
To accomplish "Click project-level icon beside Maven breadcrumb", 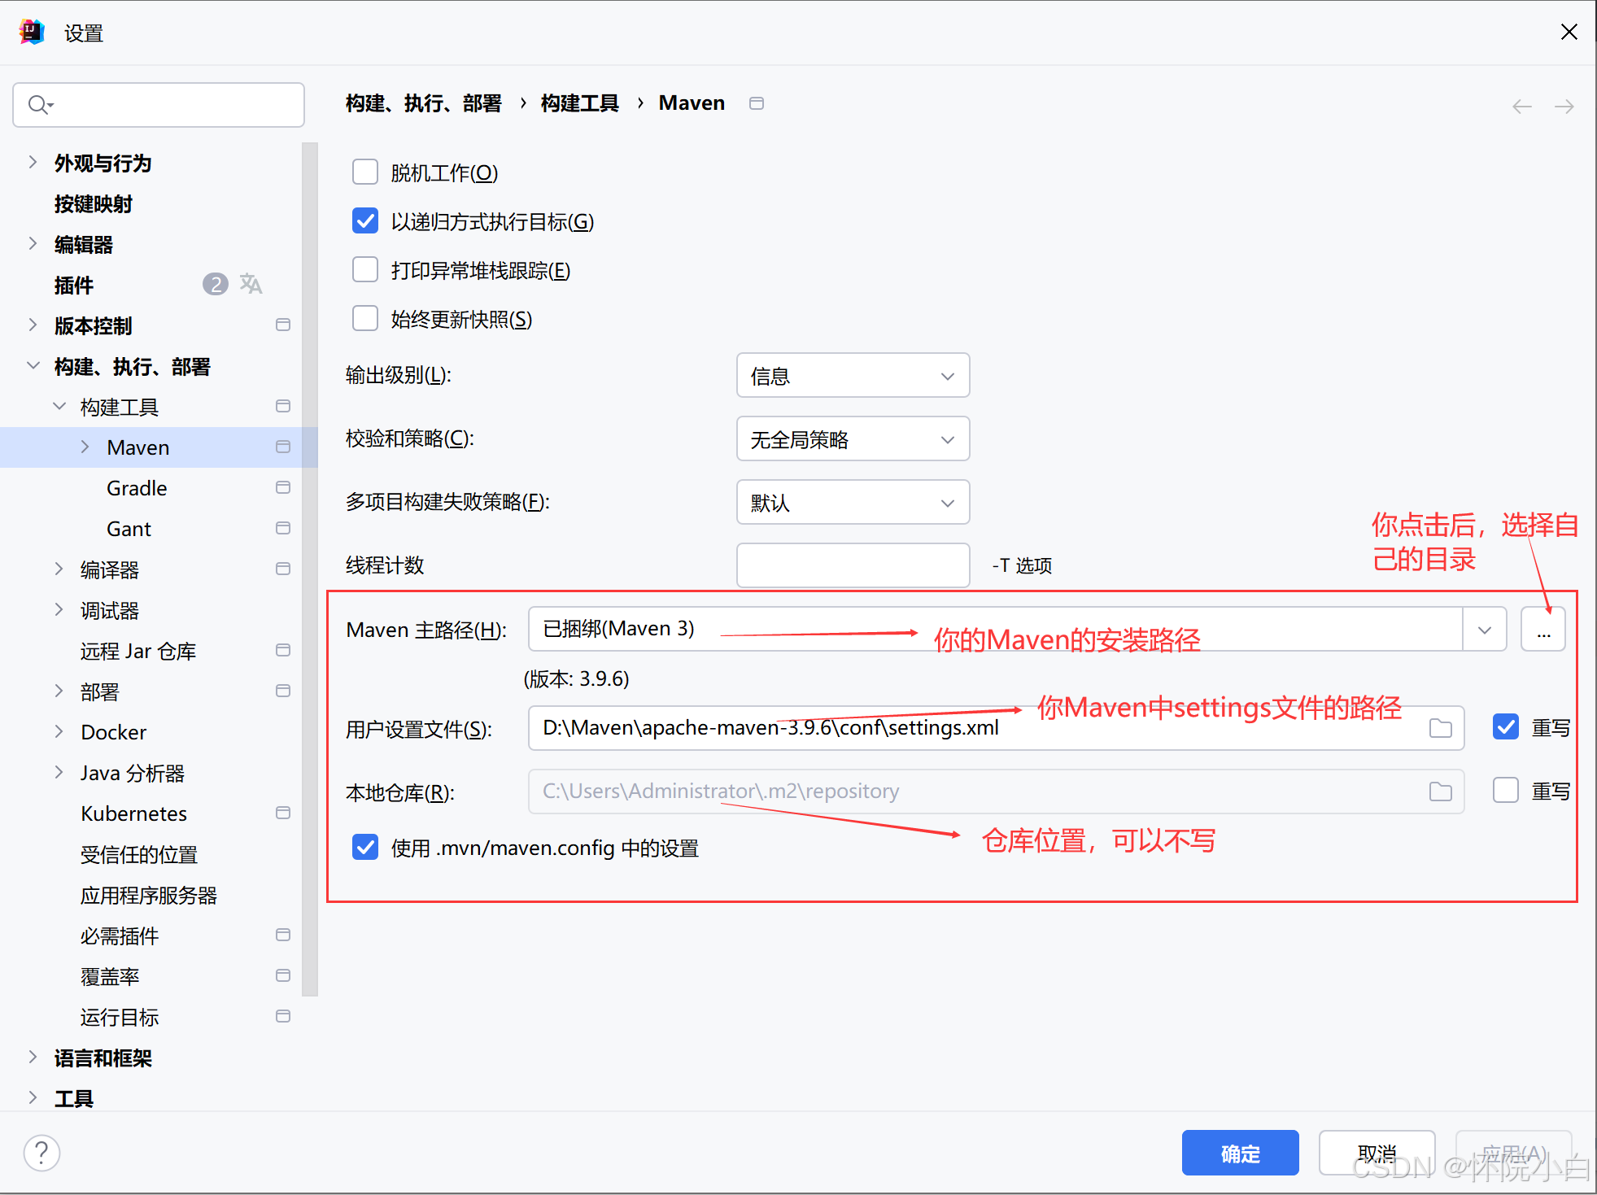I will (x=757, y=103).
